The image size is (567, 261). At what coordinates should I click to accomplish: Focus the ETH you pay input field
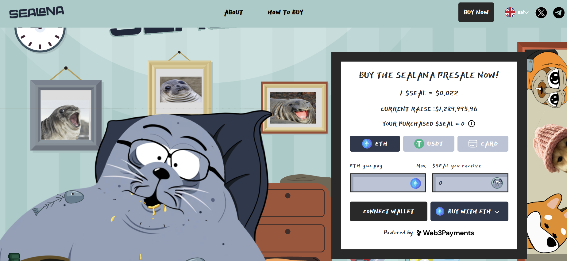(x=388, y=183)
